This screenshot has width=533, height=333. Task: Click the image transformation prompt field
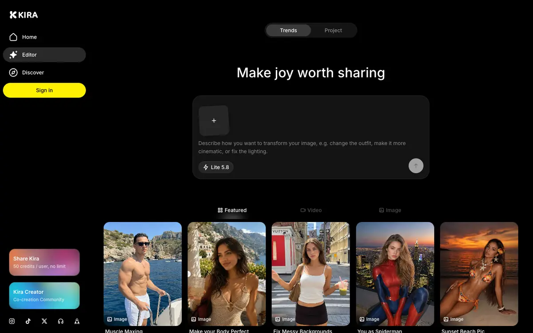pos(310,147)
